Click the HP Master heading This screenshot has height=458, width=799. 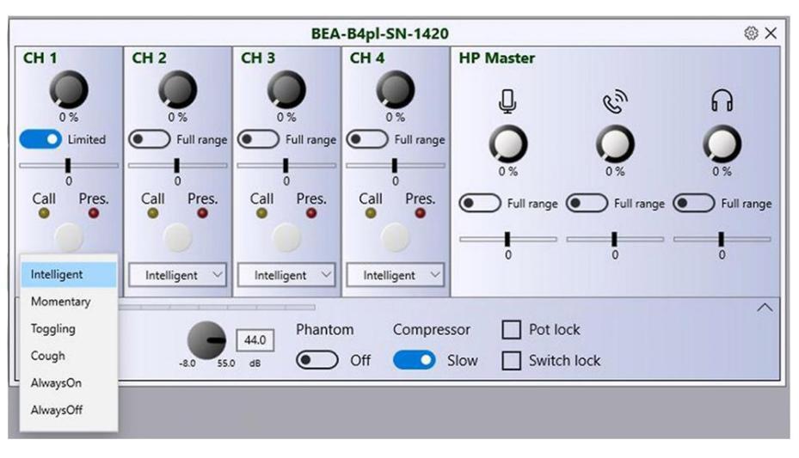497,58
